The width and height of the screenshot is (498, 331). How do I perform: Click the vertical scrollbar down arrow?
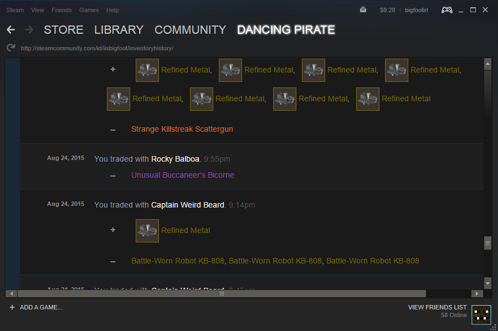click(x=487, y=283)
